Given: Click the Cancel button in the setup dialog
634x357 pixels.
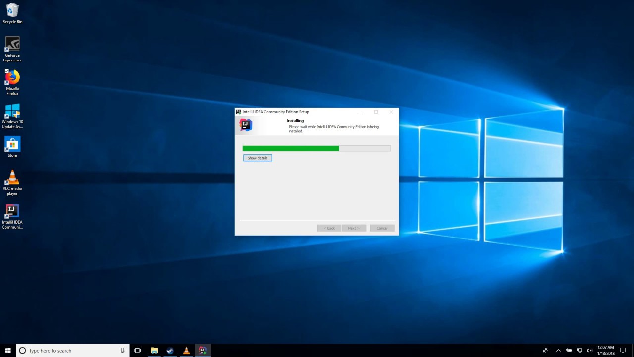Looking at the screenshot, I should point(382,228).
